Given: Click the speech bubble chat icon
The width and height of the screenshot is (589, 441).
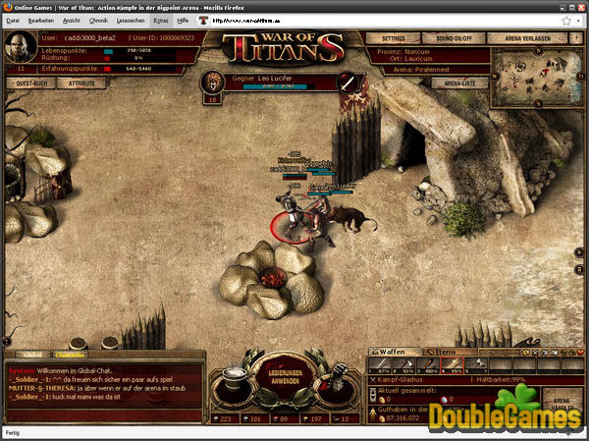Looking at the screenshot, I should [x=526, y=353].
